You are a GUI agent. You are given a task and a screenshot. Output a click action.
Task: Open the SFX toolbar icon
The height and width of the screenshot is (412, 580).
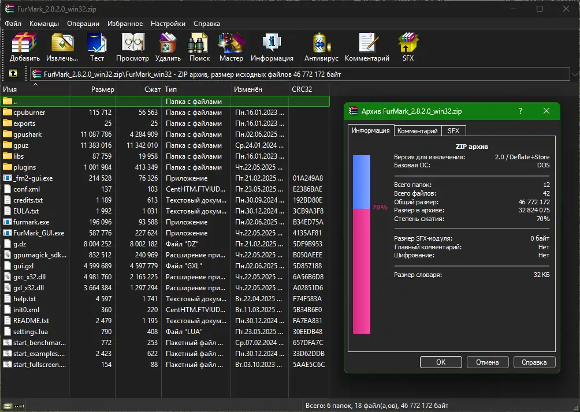point(408,47)
